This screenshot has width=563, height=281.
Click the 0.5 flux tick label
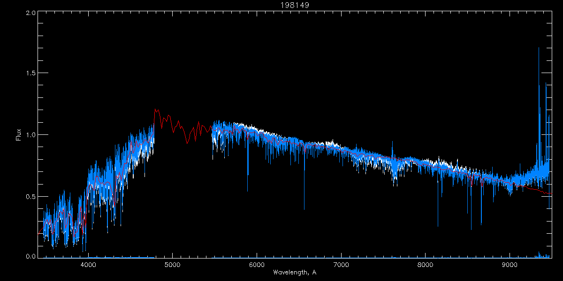click(x=30, y=196)
